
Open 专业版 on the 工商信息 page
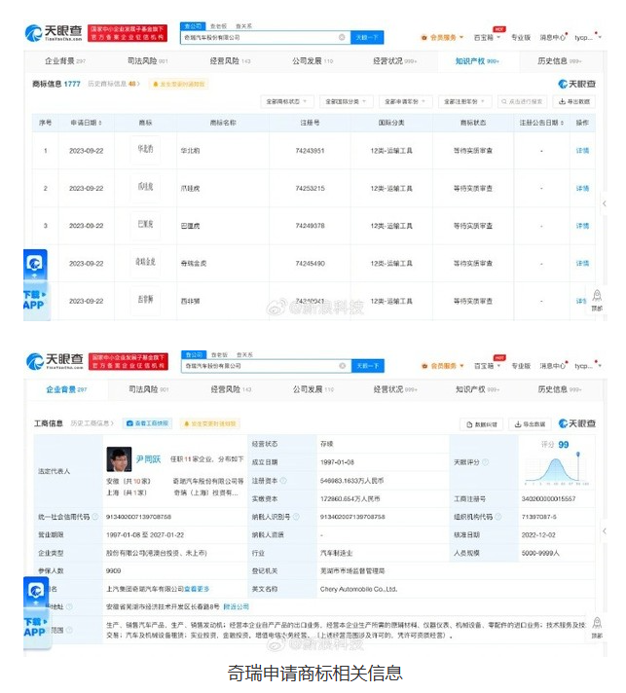coord(521,366)
